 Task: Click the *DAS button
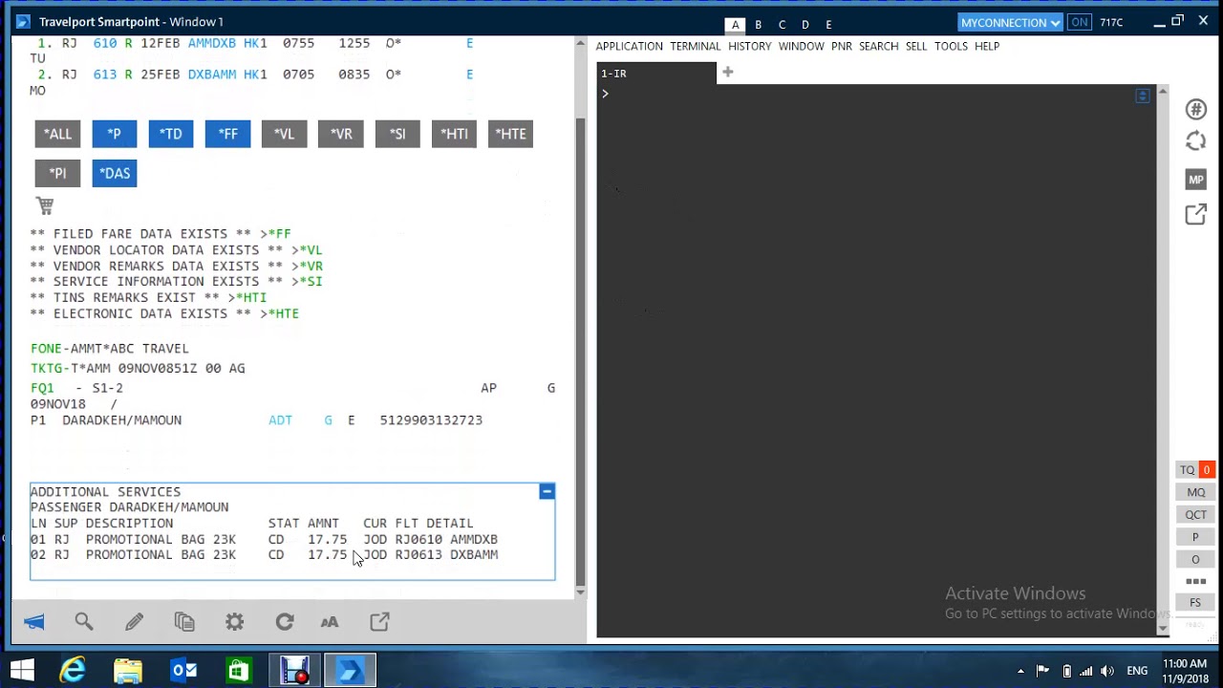tap(114, 173)
